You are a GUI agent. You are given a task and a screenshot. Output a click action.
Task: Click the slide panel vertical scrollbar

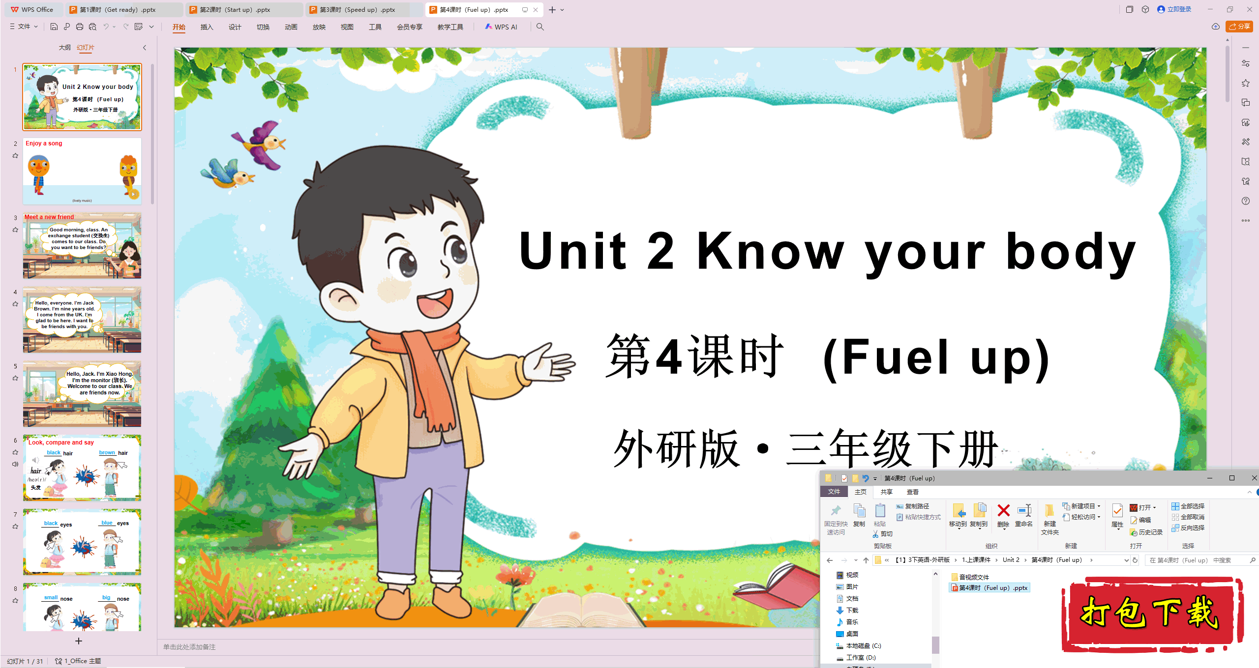pos(152,134)
